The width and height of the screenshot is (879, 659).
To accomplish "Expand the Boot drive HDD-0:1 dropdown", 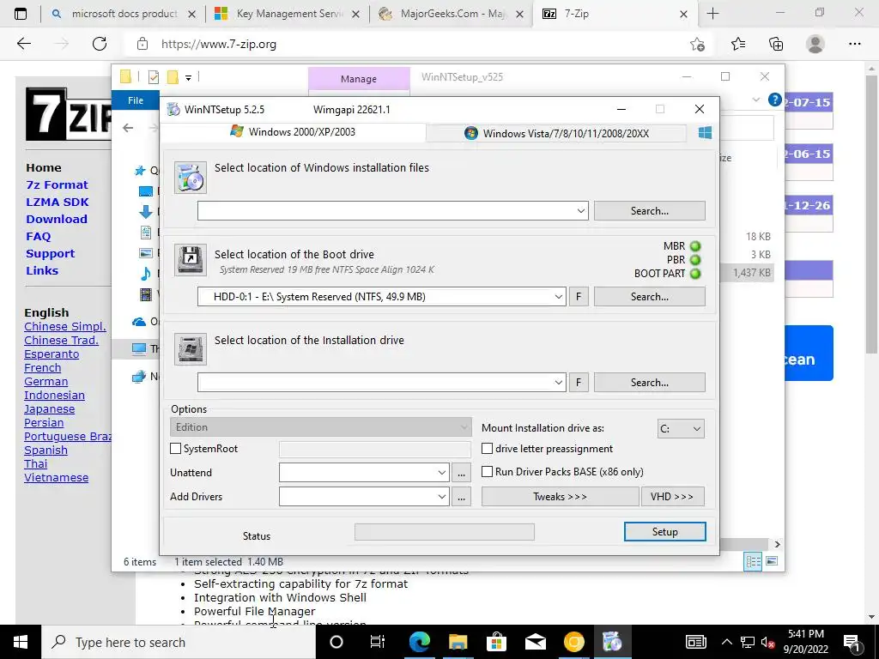I will (x=558, y=296).
